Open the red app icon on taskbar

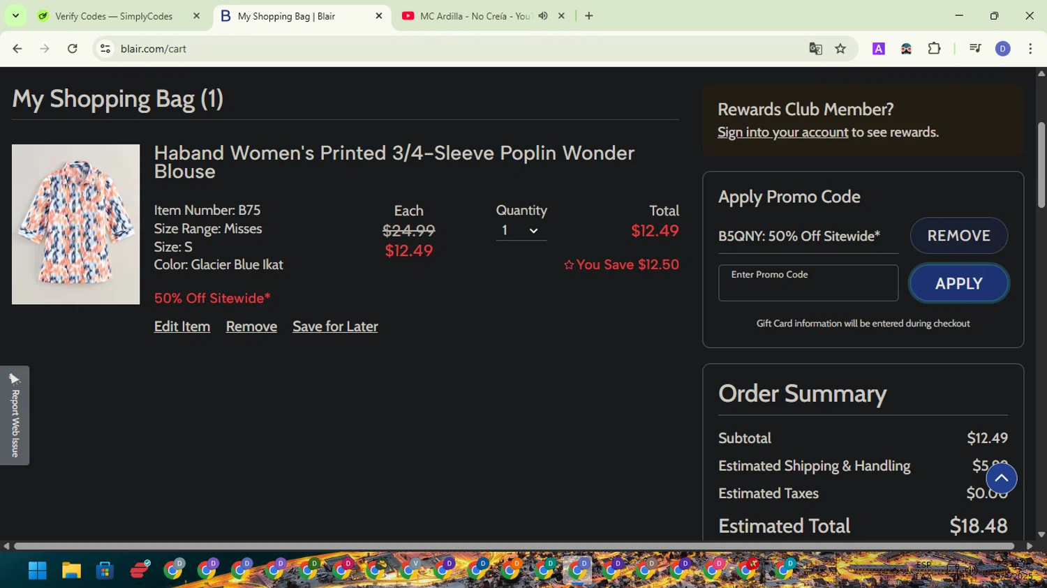point(140,571)
